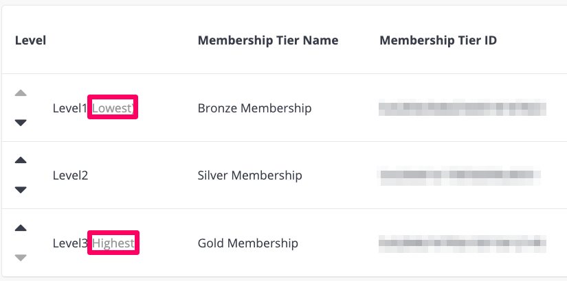Click the disabled up arrow for Level1

[x=21, y=93]
